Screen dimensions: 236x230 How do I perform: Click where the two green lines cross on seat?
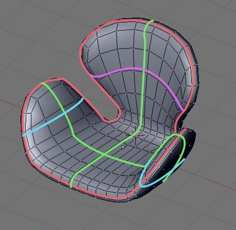pos(103,155)
